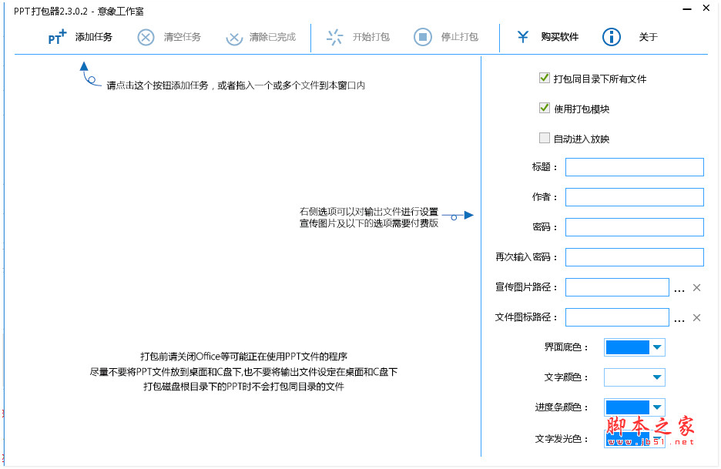
Task: Click the 购买软件 label
Action: coord(559,37)
